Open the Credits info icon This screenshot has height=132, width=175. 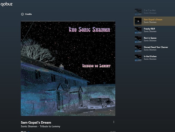coord(22,14)
